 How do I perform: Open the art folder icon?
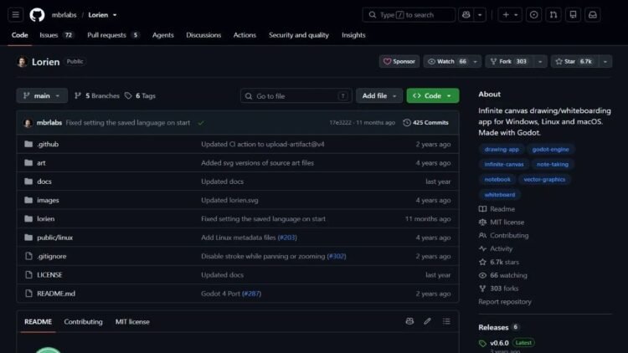[28, 163]
